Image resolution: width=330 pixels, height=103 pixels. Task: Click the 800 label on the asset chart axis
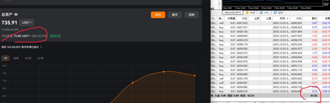tap(4, 66)
